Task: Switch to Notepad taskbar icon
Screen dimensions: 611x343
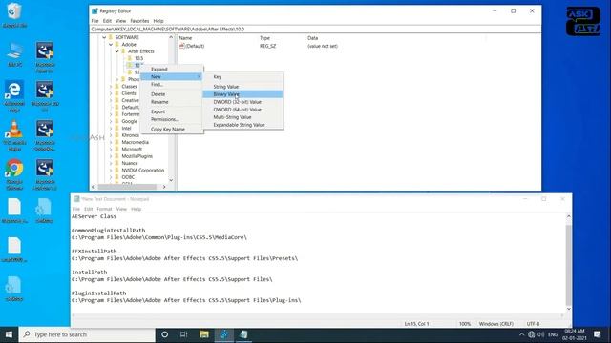Action: click(243, 334)
